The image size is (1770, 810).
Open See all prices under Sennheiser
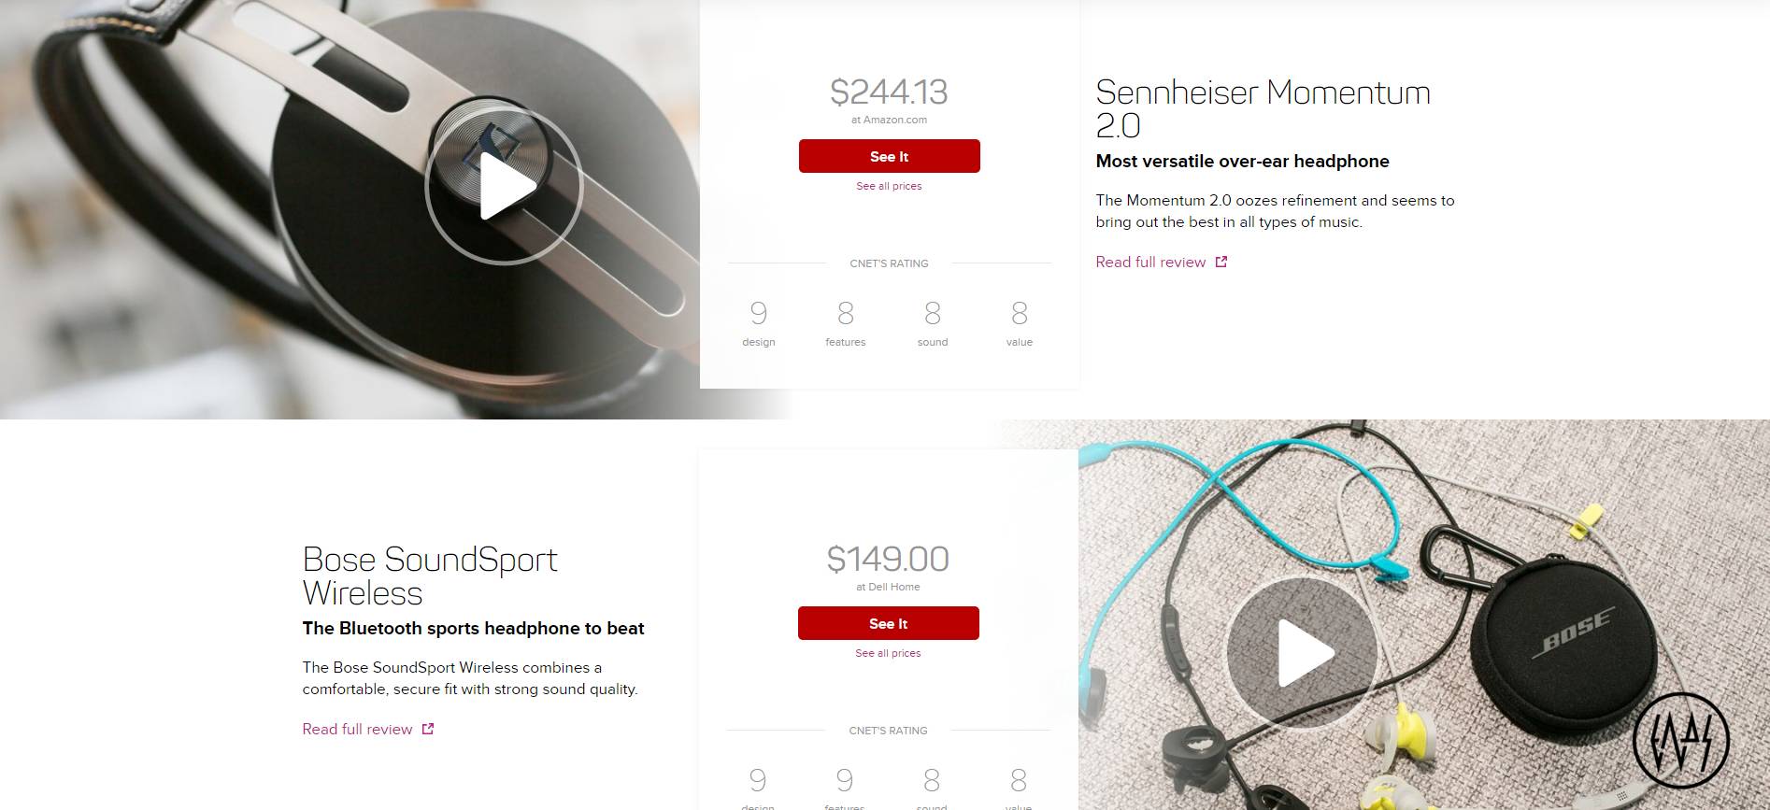point(889,186)
